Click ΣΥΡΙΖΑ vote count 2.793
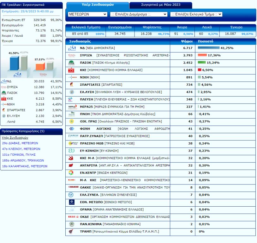This screenshot has height=243, width=257. click(188, 55)
